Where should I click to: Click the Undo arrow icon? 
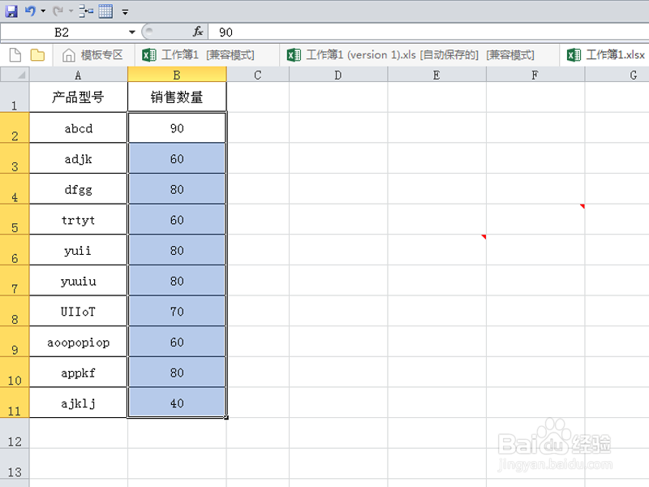click(30, 11)
